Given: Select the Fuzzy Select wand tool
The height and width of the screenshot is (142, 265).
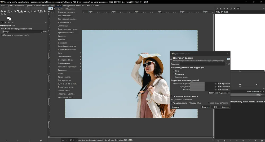Looking at the screenshot, I should 11,11.
